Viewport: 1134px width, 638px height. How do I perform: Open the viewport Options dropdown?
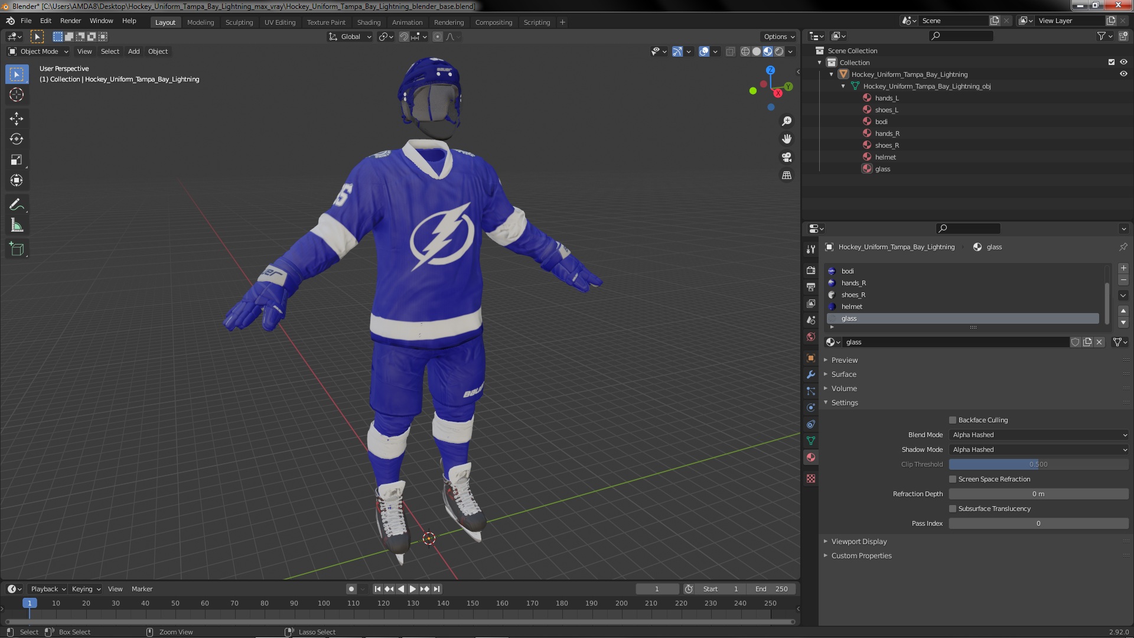(779, 37)
